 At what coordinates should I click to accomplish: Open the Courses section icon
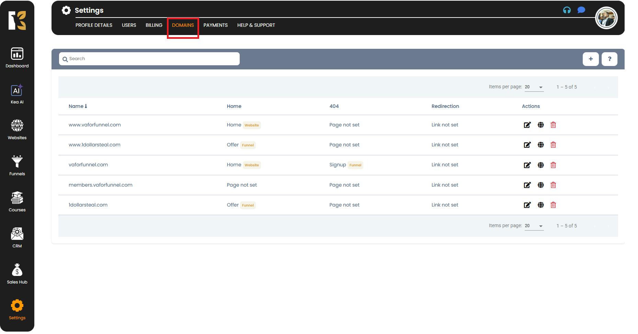(x=17, y=198)
